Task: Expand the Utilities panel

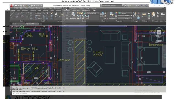Action: coord(145,21)
